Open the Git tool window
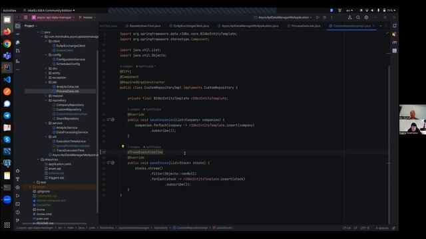The width and height of the screenshot is (426, 239). pyautogui.click(x=18, y=220)
